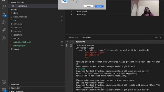Click the second terminal toolbar chevron
This screenshot has height=92, width=164.
(71, 42)
